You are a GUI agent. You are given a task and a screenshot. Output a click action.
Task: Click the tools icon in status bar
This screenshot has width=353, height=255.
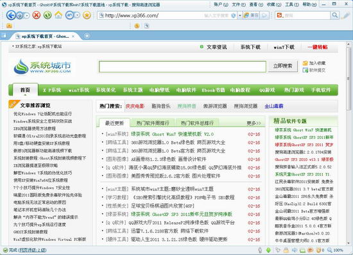click(x=278, y=250)
